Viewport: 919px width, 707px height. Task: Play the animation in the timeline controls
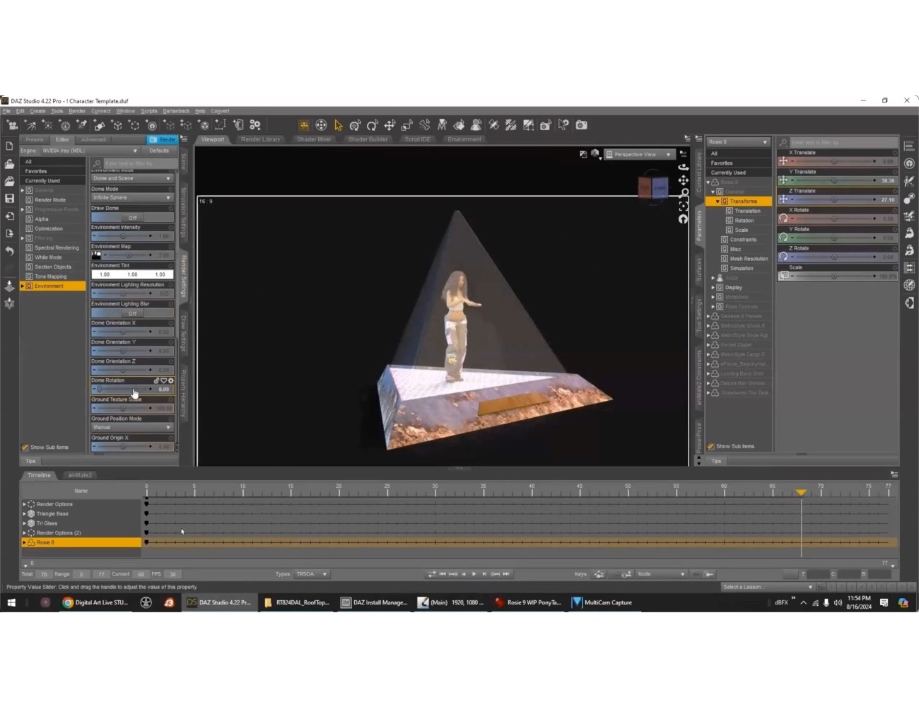tap(474, 574)
